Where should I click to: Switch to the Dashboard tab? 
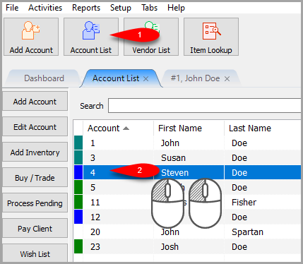pos(44,78)
